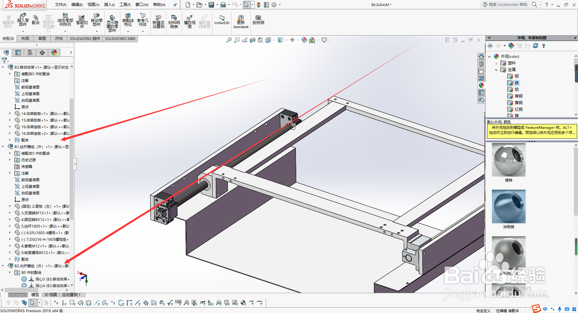Open the 材料明细表 (Bill of Materials) tool
Viewport: 578px width, 313px height.
[x=174, y=22]
